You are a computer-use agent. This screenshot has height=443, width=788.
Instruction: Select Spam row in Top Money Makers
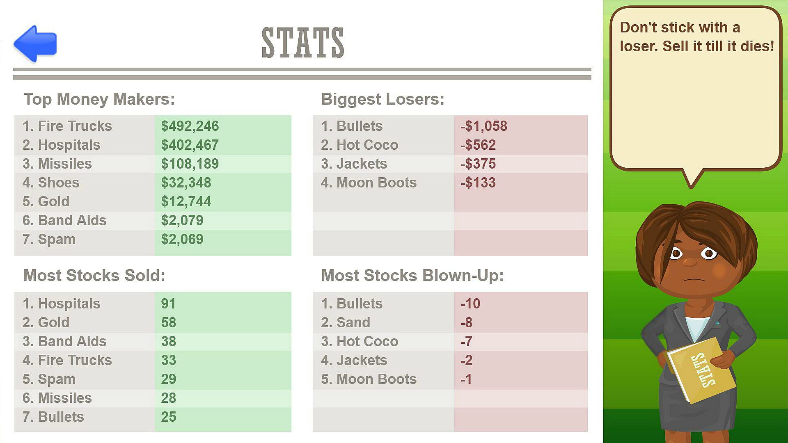[x=153, y=239]
